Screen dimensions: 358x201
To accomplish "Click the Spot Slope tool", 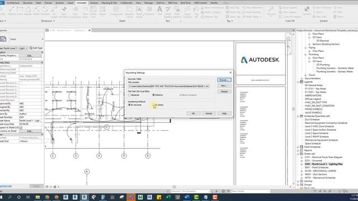I will pos(85,12).
